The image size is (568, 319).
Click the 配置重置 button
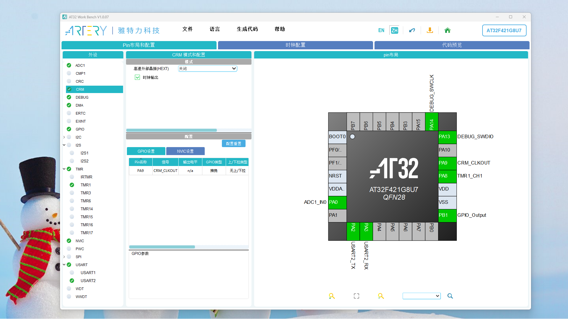pos(233,144)
